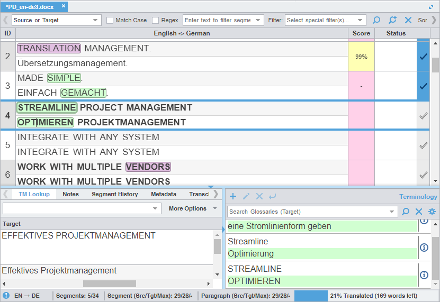Open the Segment History tab

114,194
